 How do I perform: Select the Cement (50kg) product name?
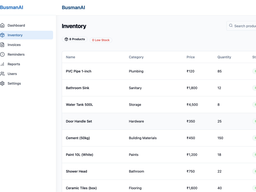(78, 138)
